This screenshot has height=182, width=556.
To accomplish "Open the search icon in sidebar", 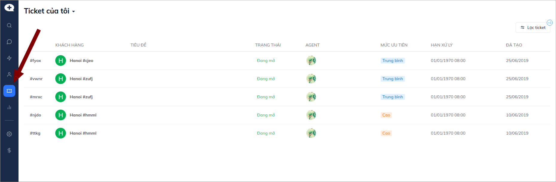I will point(9,25).
